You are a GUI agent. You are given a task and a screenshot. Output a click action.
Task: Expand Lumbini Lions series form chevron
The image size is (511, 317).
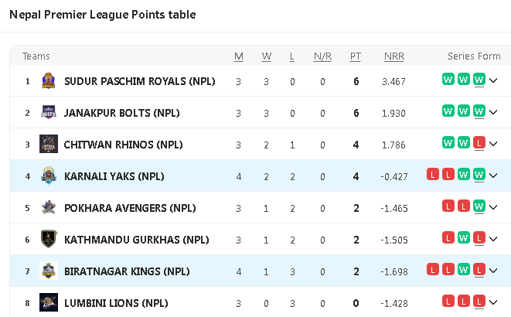point(493,302)
